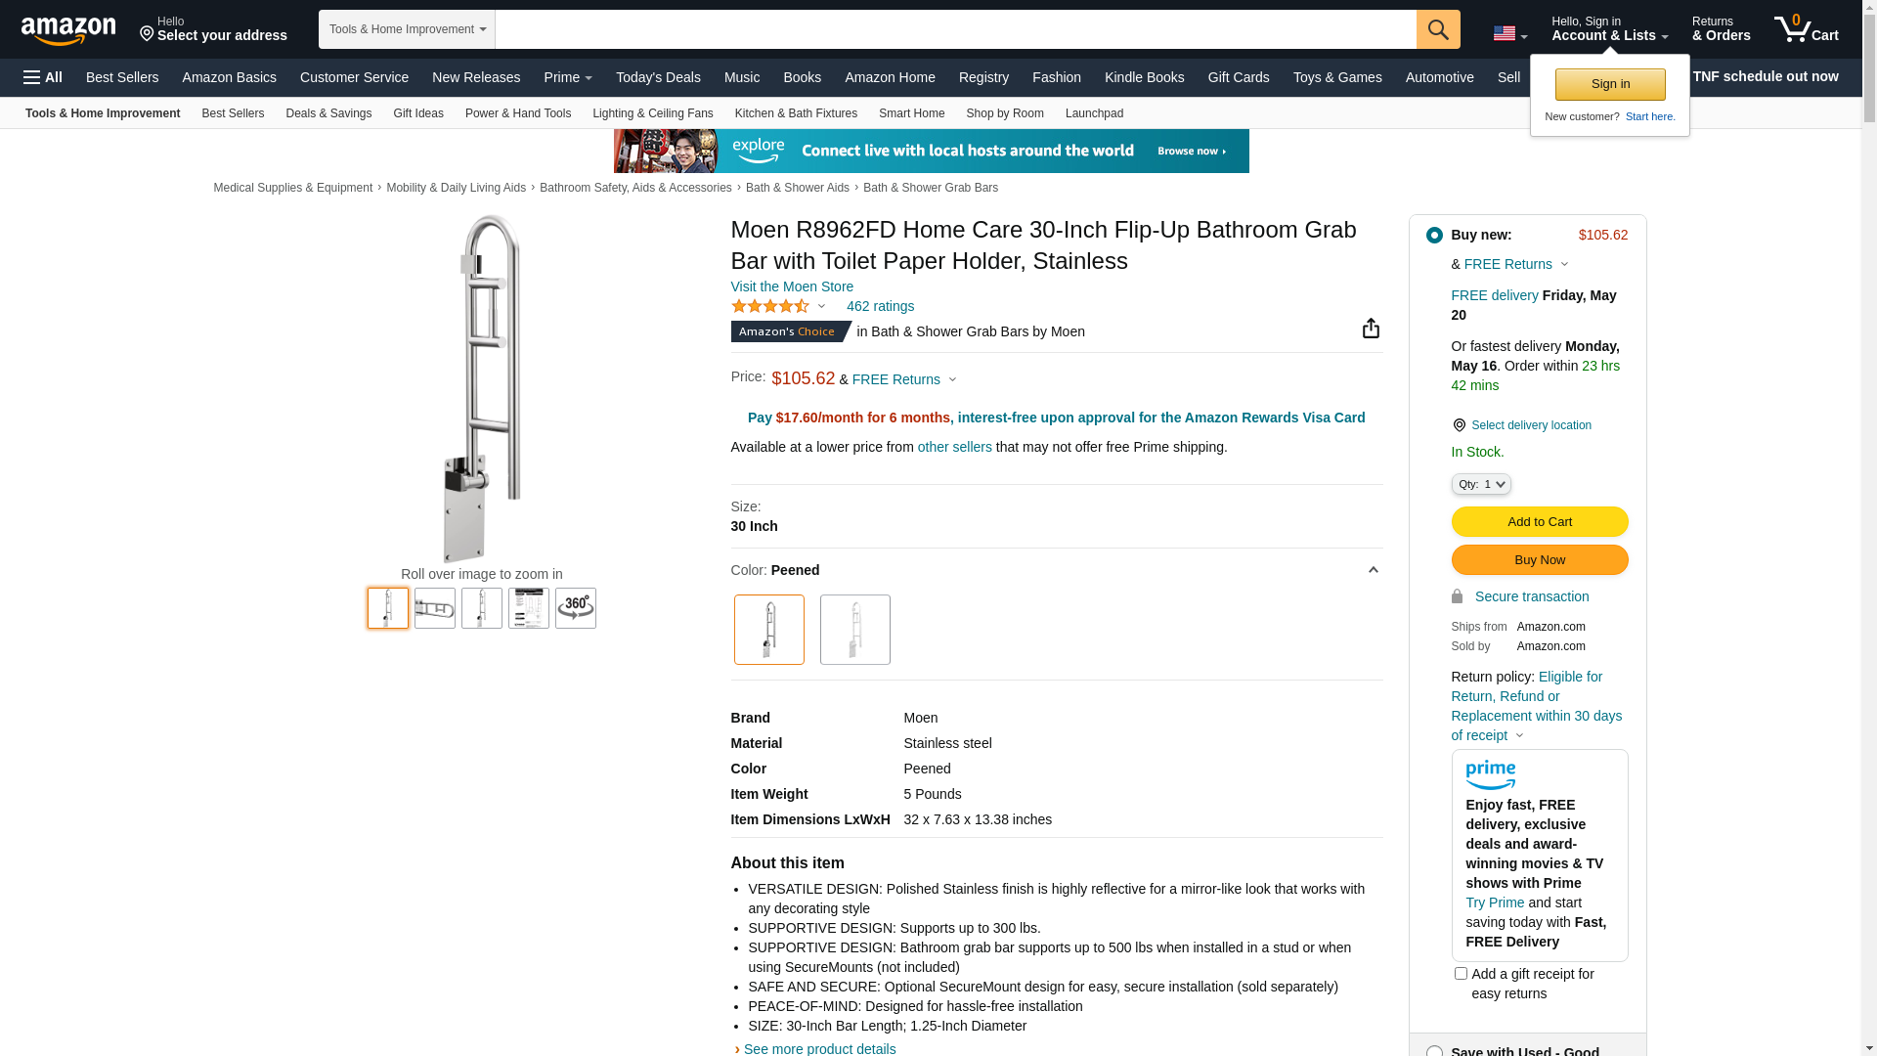1877x1056 pixels.
Task: Click the US flag language selector
Action: [1510, 34]
